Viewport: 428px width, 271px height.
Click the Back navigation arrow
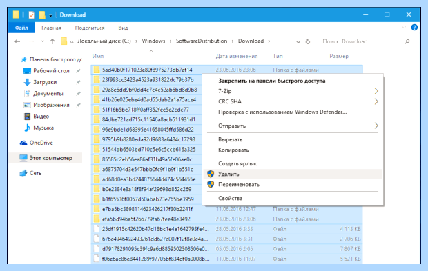pyautogui.click(x=17, y=41)
